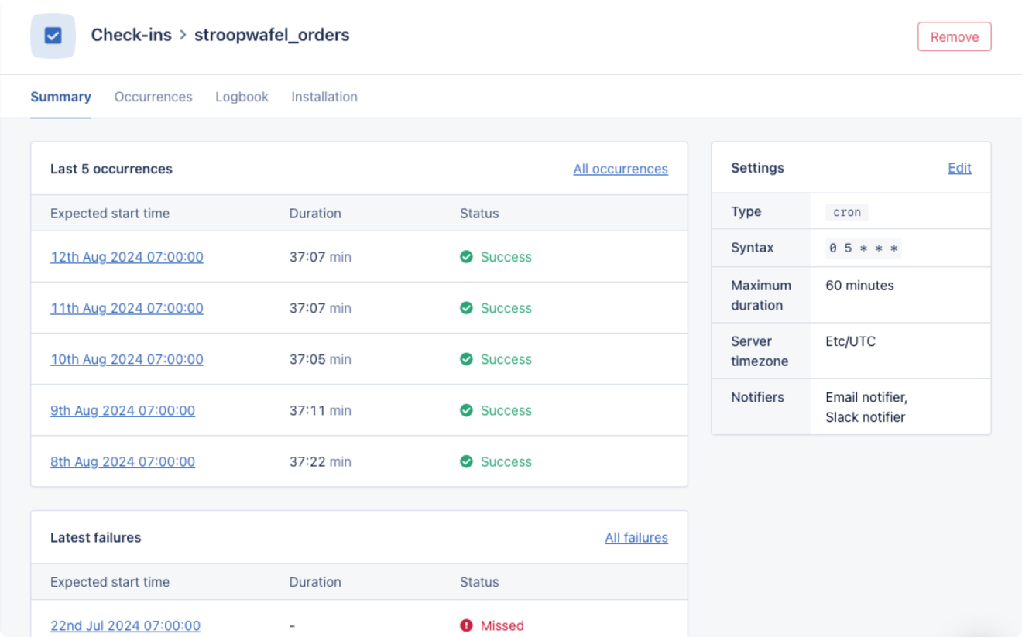Open the All failures link

click(x=636, y=537)
